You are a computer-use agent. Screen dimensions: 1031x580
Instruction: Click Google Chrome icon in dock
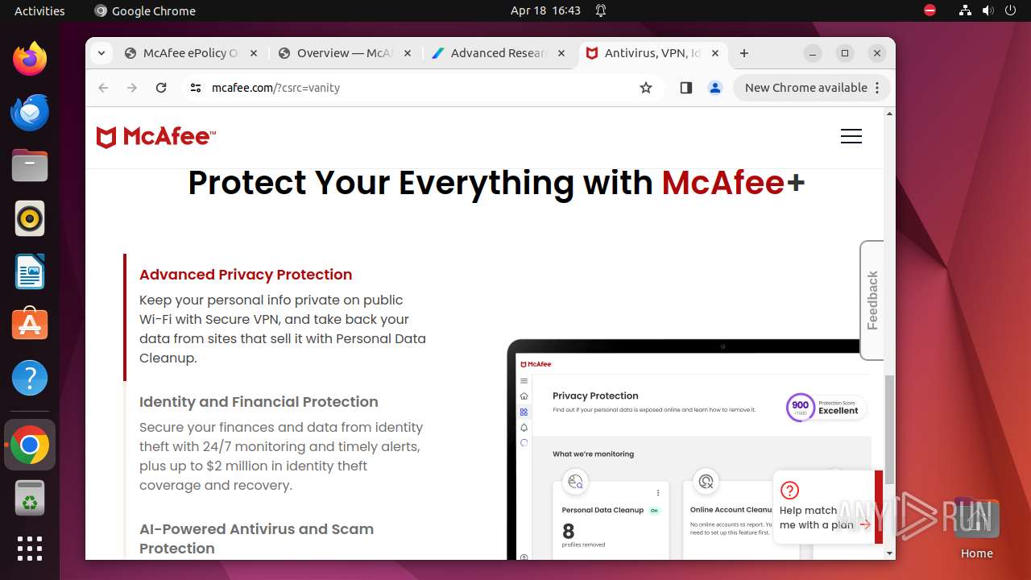30,445
